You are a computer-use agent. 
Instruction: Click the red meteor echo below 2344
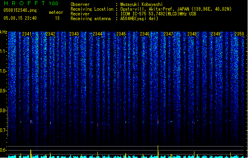[98, 125]
